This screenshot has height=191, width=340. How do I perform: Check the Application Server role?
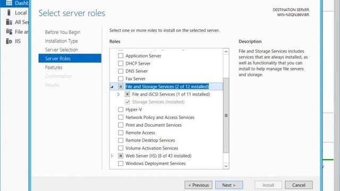[121, 56]
